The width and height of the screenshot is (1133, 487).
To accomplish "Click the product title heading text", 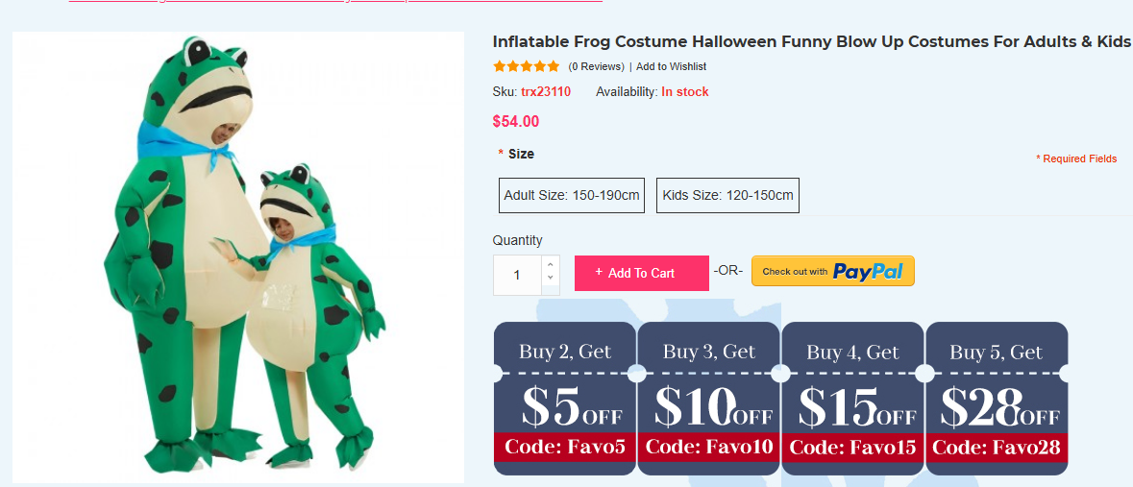I will click(811, 41).
